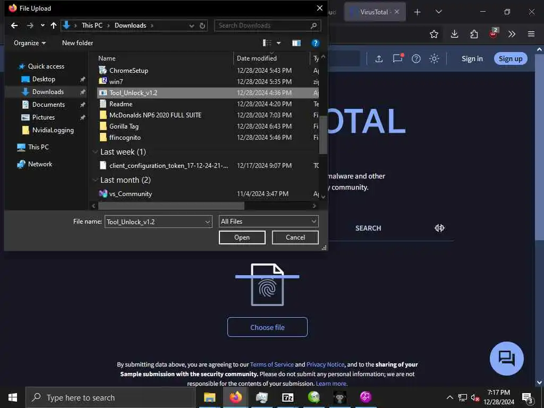Click the File name input field
544x408 pixels.
154,222
